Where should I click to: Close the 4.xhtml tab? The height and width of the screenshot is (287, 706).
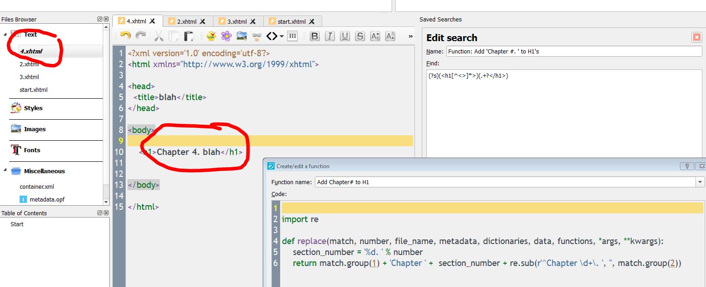[x=153, y=21]
